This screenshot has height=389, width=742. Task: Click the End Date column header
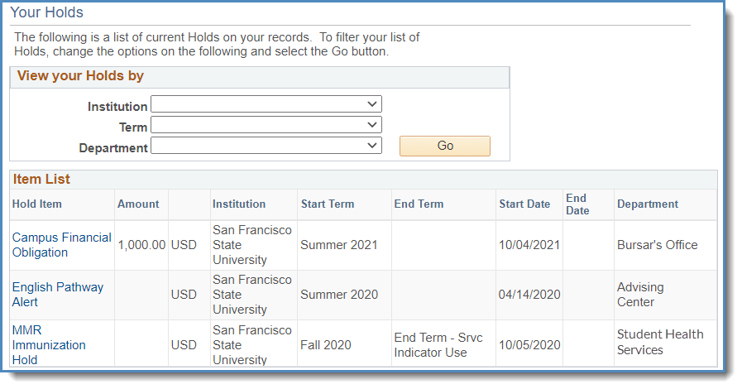[577, 204]
